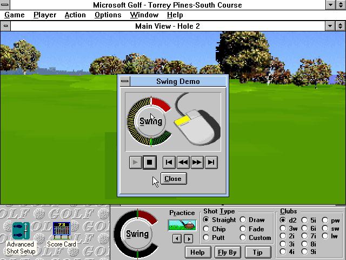Fast forward the Swing Demo

point(197,162)
